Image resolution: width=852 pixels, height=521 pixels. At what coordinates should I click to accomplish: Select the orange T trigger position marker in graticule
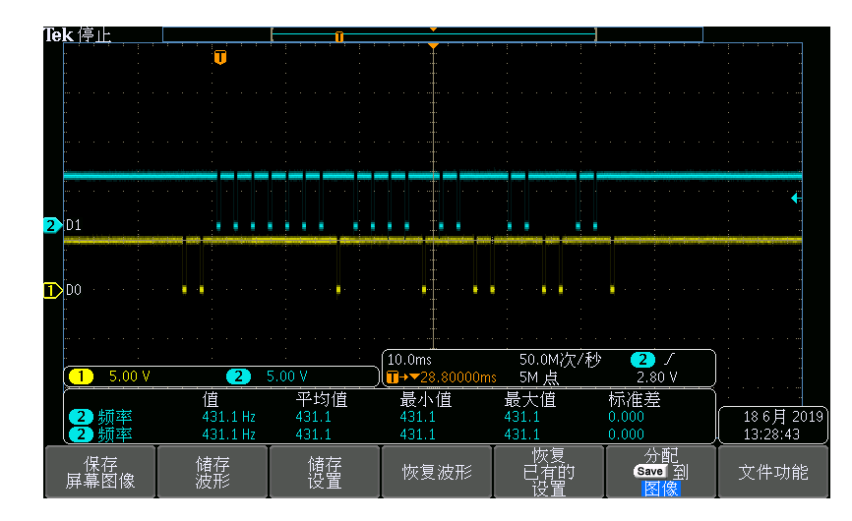(x=220, y=57)
